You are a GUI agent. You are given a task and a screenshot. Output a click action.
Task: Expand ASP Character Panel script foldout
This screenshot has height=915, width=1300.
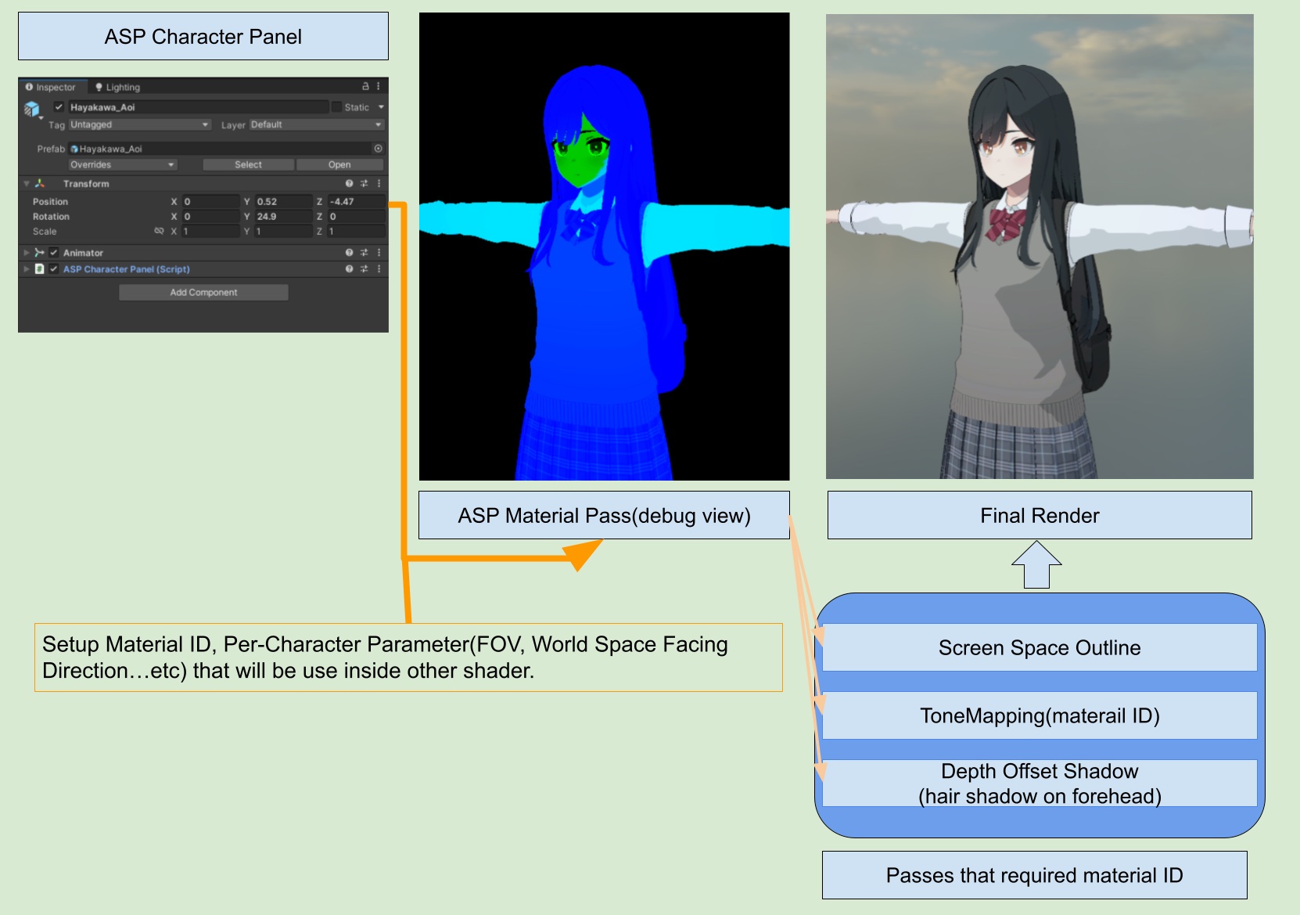click(27, 268)
